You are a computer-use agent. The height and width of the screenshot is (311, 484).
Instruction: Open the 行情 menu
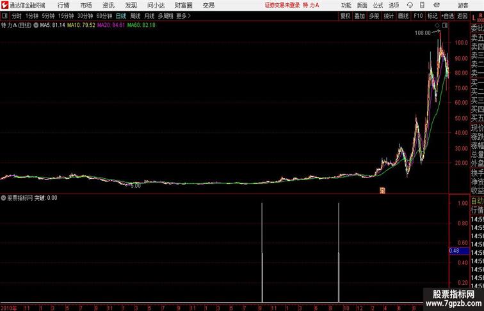coord(63,5)
